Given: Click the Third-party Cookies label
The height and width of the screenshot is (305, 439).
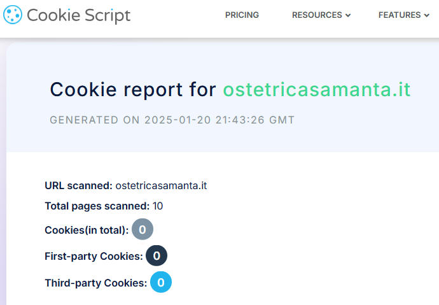Looking at the screenshot, I should coord(95,282).
